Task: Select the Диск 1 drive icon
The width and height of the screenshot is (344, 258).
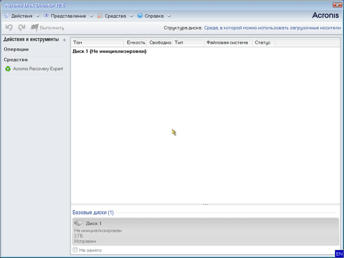Action: pos(78,223)
